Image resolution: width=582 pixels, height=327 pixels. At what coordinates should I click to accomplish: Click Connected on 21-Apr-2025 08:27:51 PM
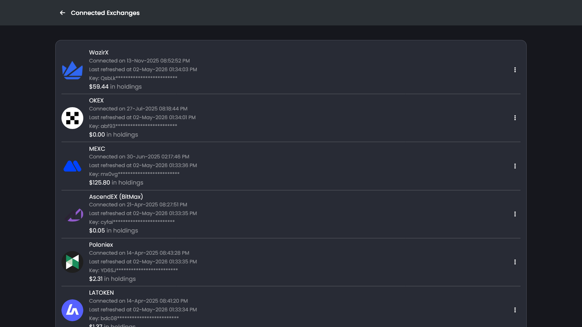138,205
